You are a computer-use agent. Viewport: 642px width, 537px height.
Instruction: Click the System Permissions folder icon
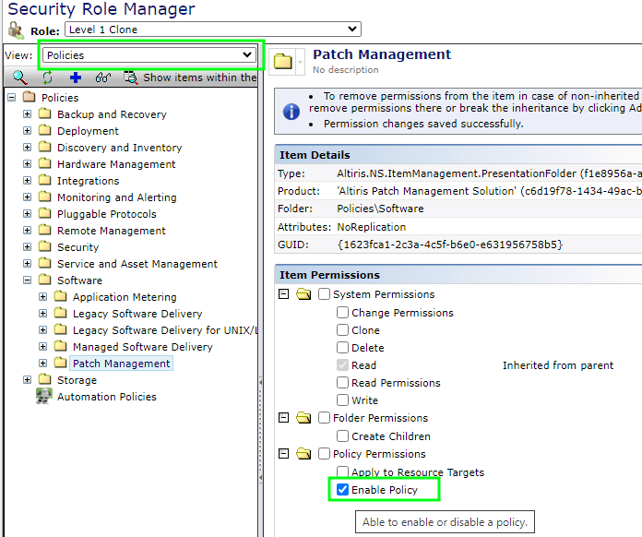click(303, 293)
